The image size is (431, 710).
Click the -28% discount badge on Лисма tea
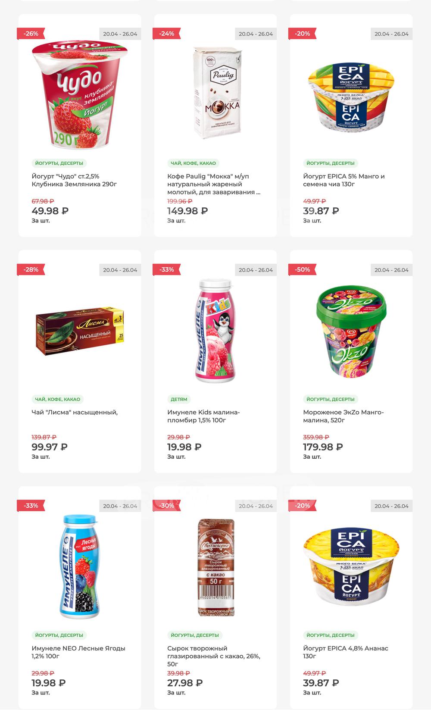31,270
